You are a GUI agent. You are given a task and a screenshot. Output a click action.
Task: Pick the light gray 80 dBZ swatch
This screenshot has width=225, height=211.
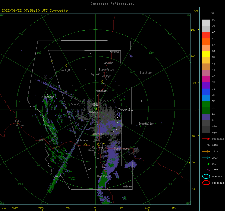coord(206,23)
